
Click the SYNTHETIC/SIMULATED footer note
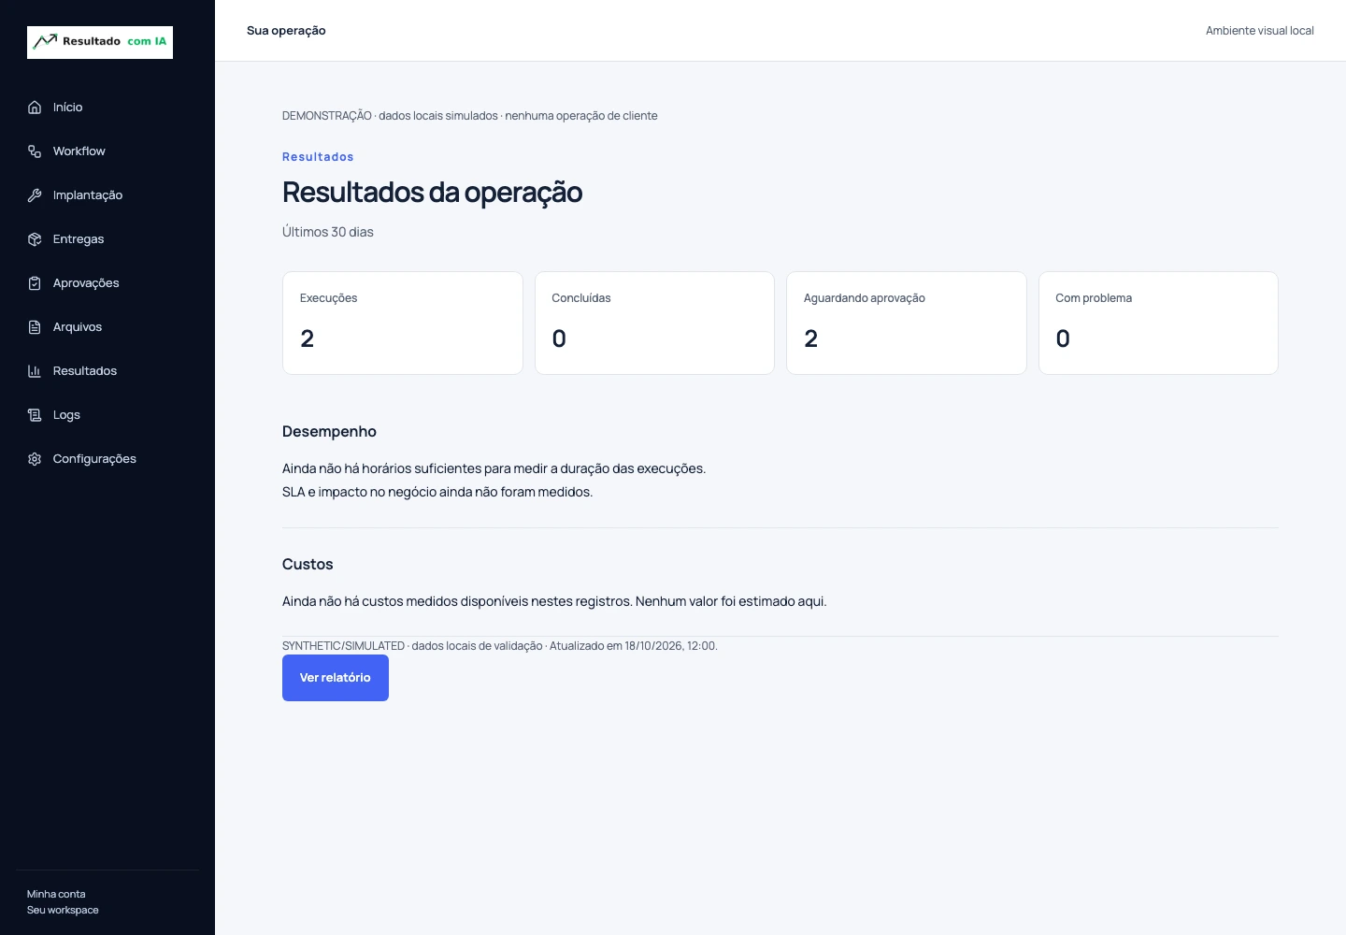[x=500, y=646]
